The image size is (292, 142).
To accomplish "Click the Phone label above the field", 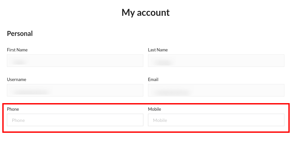I will coord(13,109).
